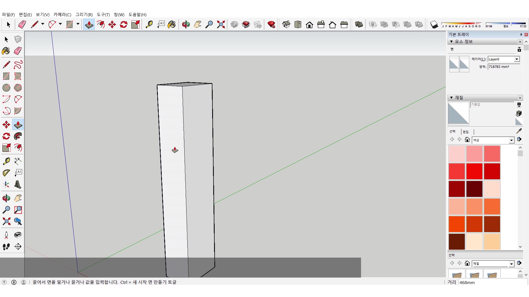The height and width of the screenshot is (297, 529).
Task: Toggle shadows display button in top toolbar
Action: point(434,24)
